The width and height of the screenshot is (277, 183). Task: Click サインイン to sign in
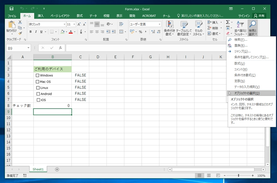pyautogui.click(x=244, y=16)
